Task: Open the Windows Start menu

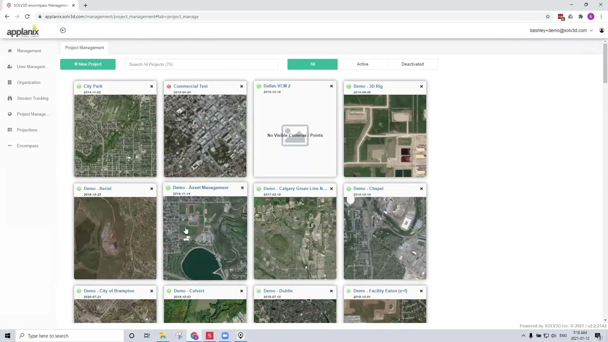Action: 8,336
